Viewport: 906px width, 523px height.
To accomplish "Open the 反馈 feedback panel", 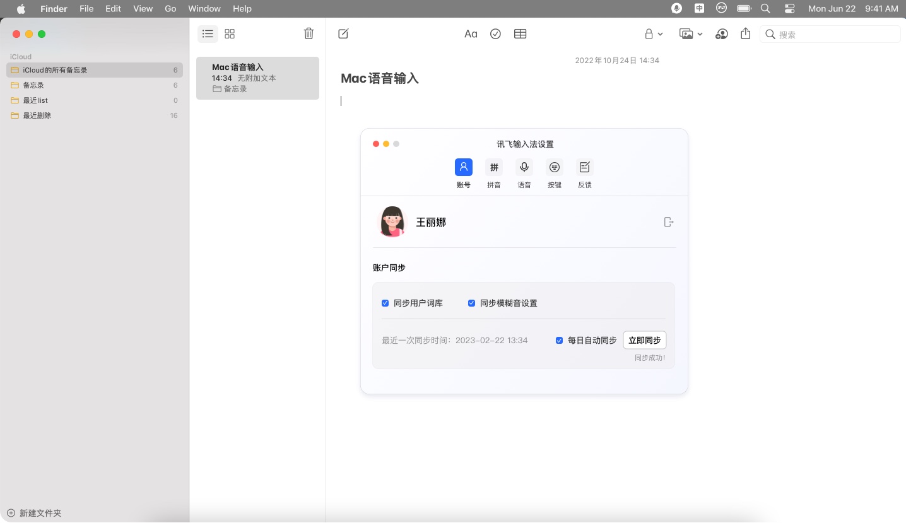I will point(585,167).
